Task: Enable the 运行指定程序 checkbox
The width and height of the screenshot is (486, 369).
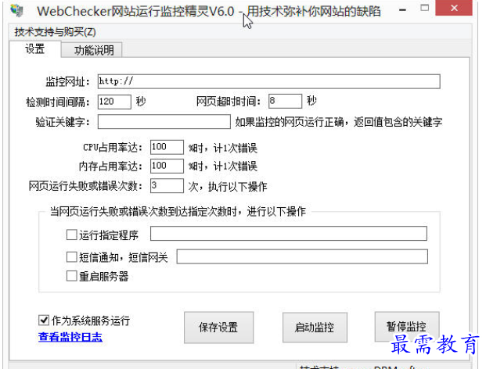Action: (x=71, y=235)
